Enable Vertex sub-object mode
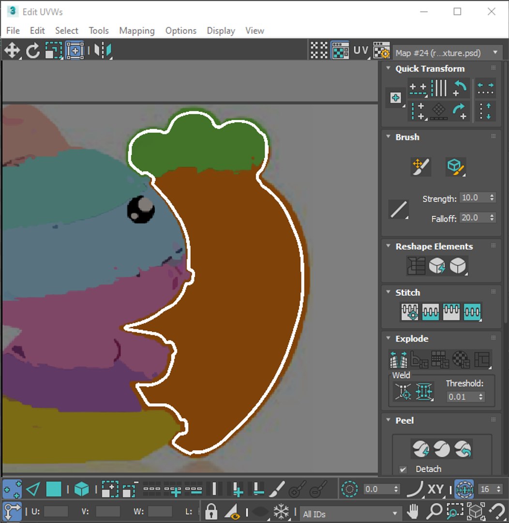Viewport: 509px width, 523px height. click(x=12, y=489)
